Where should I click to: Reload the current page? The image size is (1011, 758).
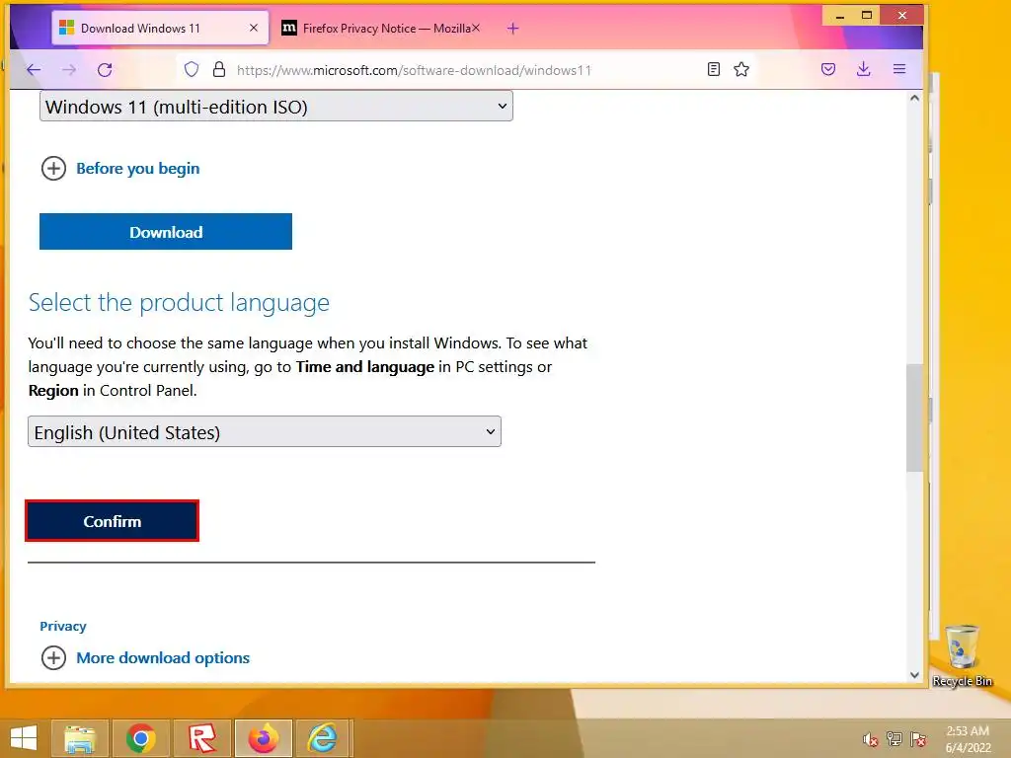105,70
